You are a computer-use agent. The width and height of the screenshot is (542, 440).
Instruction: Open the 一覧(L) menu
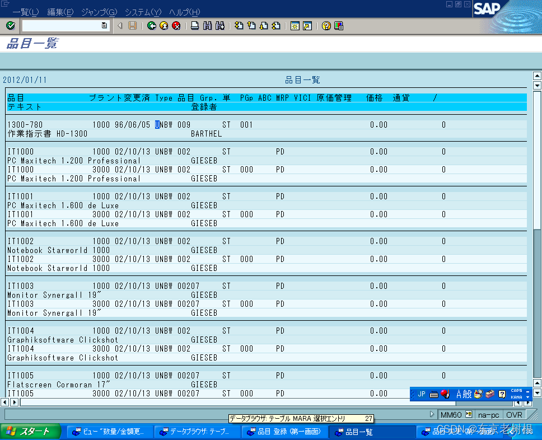[26, 12]
